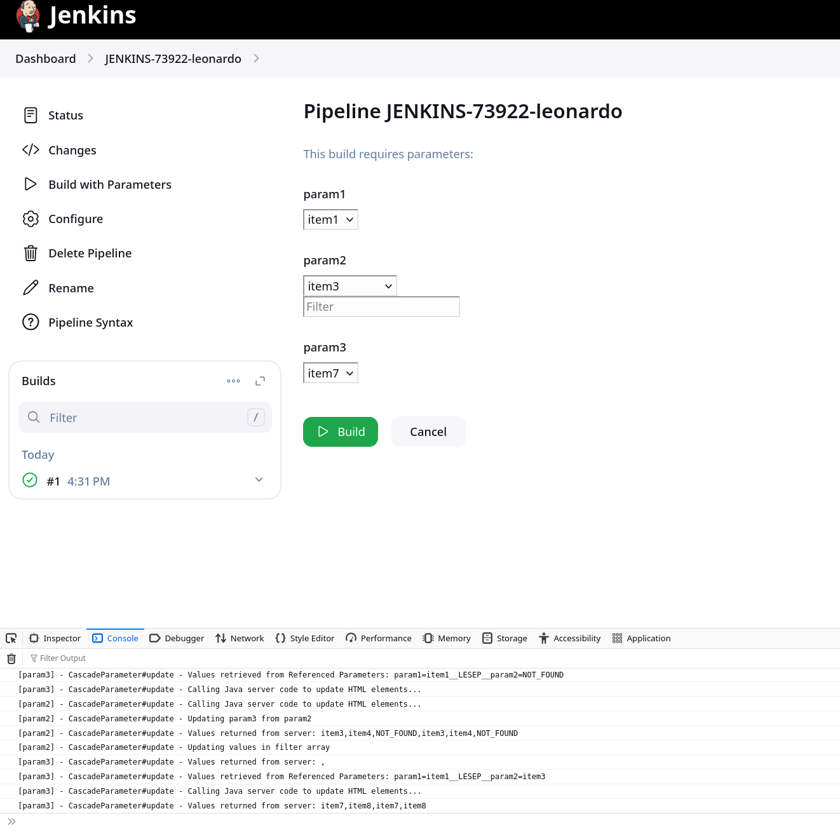Open Configure from the gear icon
Screen dimensions: 840x837
[30, 219]
